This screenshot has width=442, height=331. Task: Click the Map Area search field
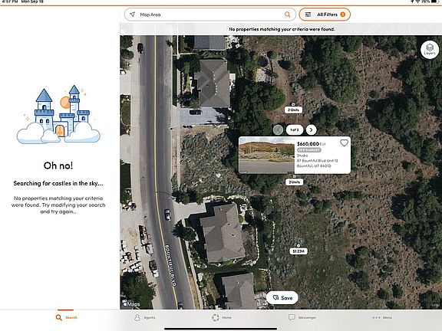[210, 15]
